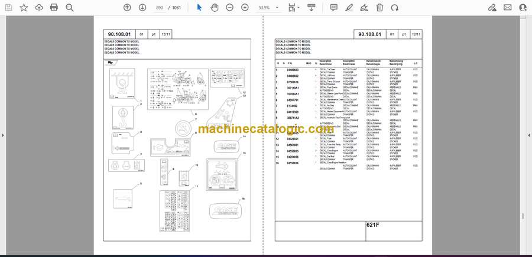Activate the selection arrow tool
This screenshot has width=532, height=257.
[200, 8]
